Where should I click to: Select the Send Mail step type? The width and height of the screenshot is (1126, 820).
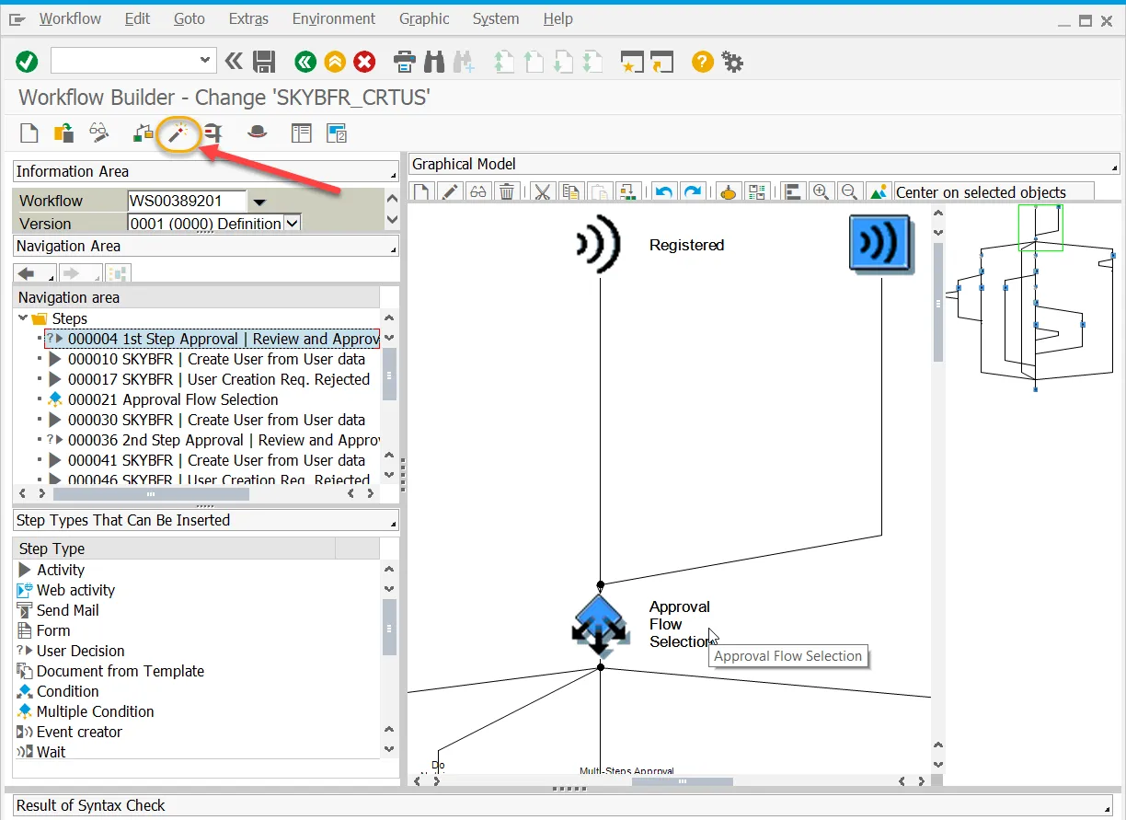coord(67,610)
